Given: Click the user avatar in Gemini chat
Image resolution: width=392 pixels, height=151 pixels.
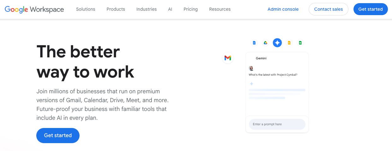Looking at the screenshot, I should click(251, 68).
